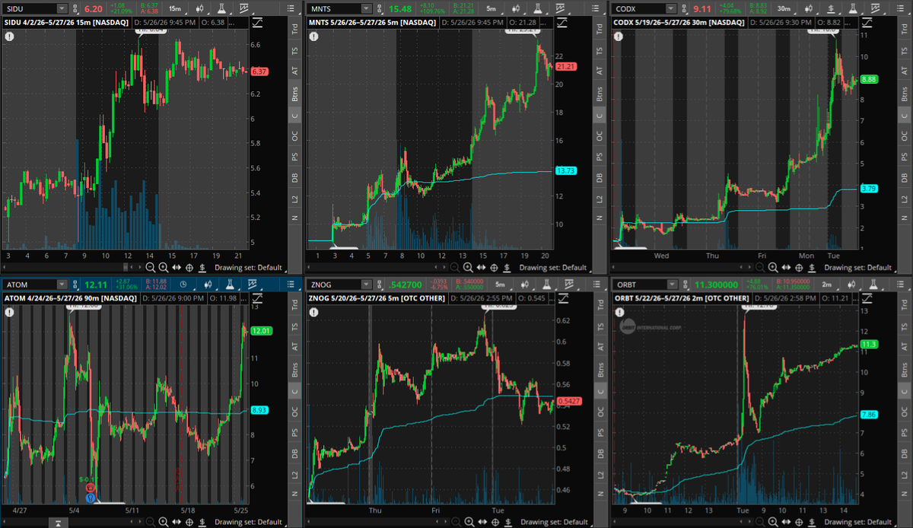
Task: Expand ORBT symbol dropdown arrow
Action: pyautogui.click(x=672, y=285)
